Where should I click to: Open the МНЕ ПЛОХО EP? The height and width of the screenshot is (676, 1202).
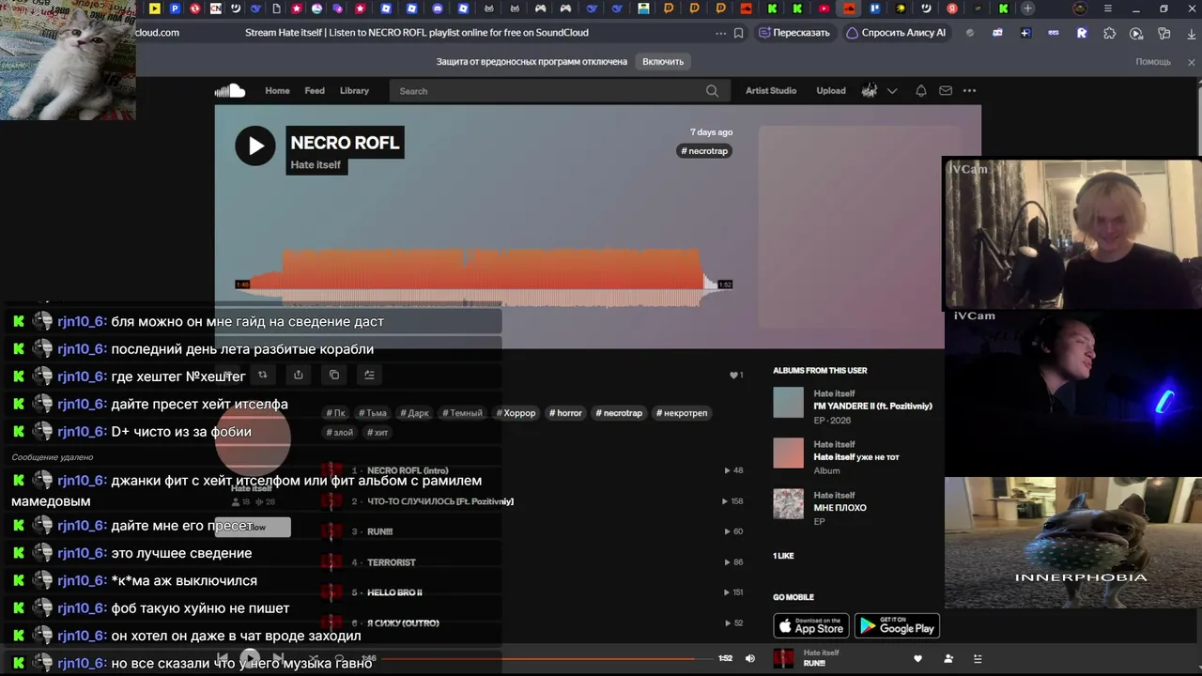(x=840, y=508)
